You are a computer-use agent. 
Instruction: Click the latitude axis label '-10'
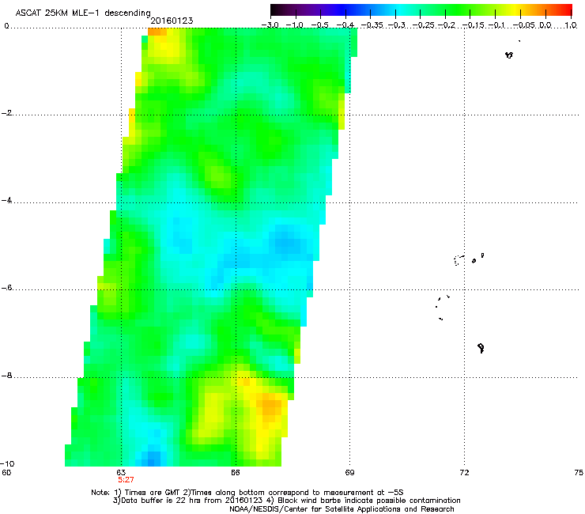pos(7,463)
